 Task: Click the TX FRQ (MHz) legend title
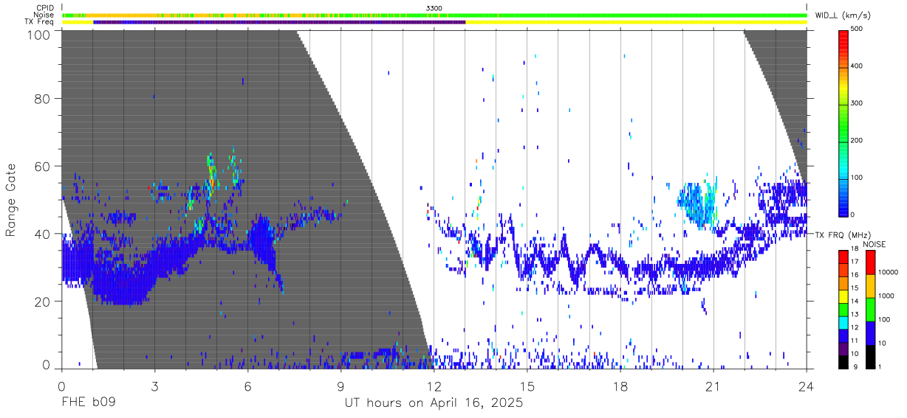[841, 235]
